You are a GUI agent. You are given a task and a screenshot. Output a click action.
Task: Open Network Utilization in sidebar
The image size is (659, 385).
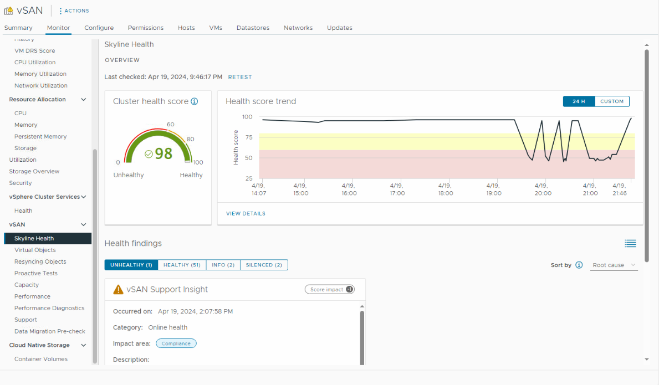click(x=41, y=86)
